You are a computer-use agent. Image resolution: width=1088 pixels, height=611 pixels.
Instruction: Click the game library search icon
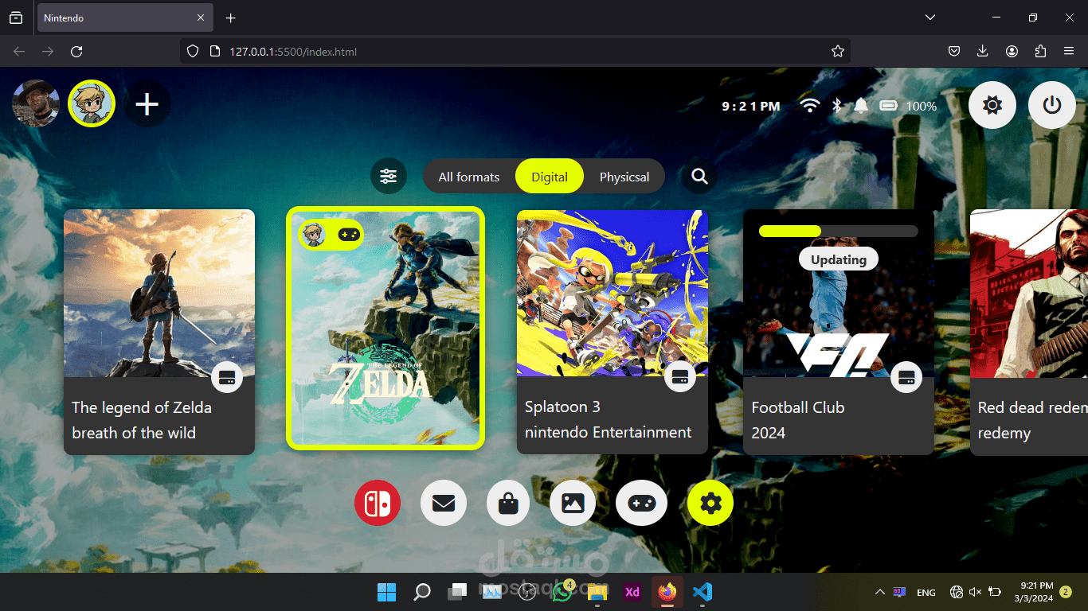coord(699,177)
